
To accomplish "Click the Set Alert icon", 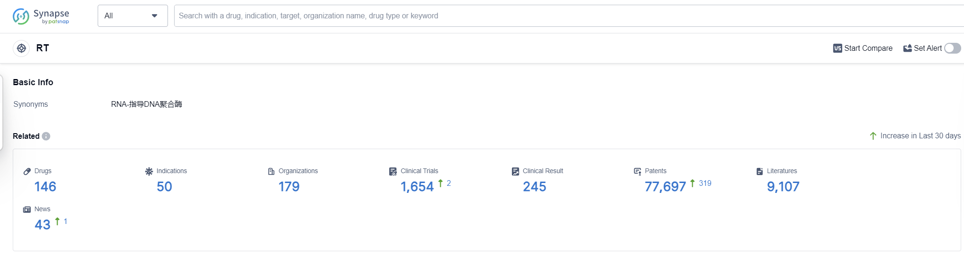I will click(x=907, y=48).
